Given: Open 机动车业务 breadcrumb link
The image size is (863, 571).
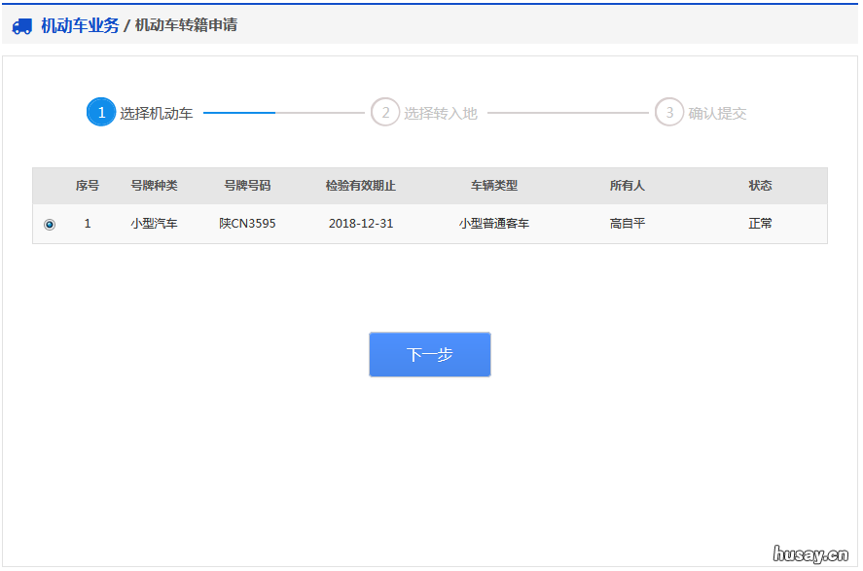Looking at the screenshot, I should (x=80, y=25).
